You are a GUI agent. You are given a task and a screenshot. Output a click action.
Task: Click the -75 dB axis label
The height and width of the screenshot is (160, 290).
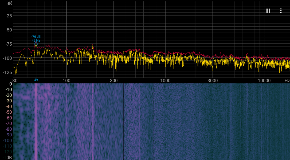[9, 44]
